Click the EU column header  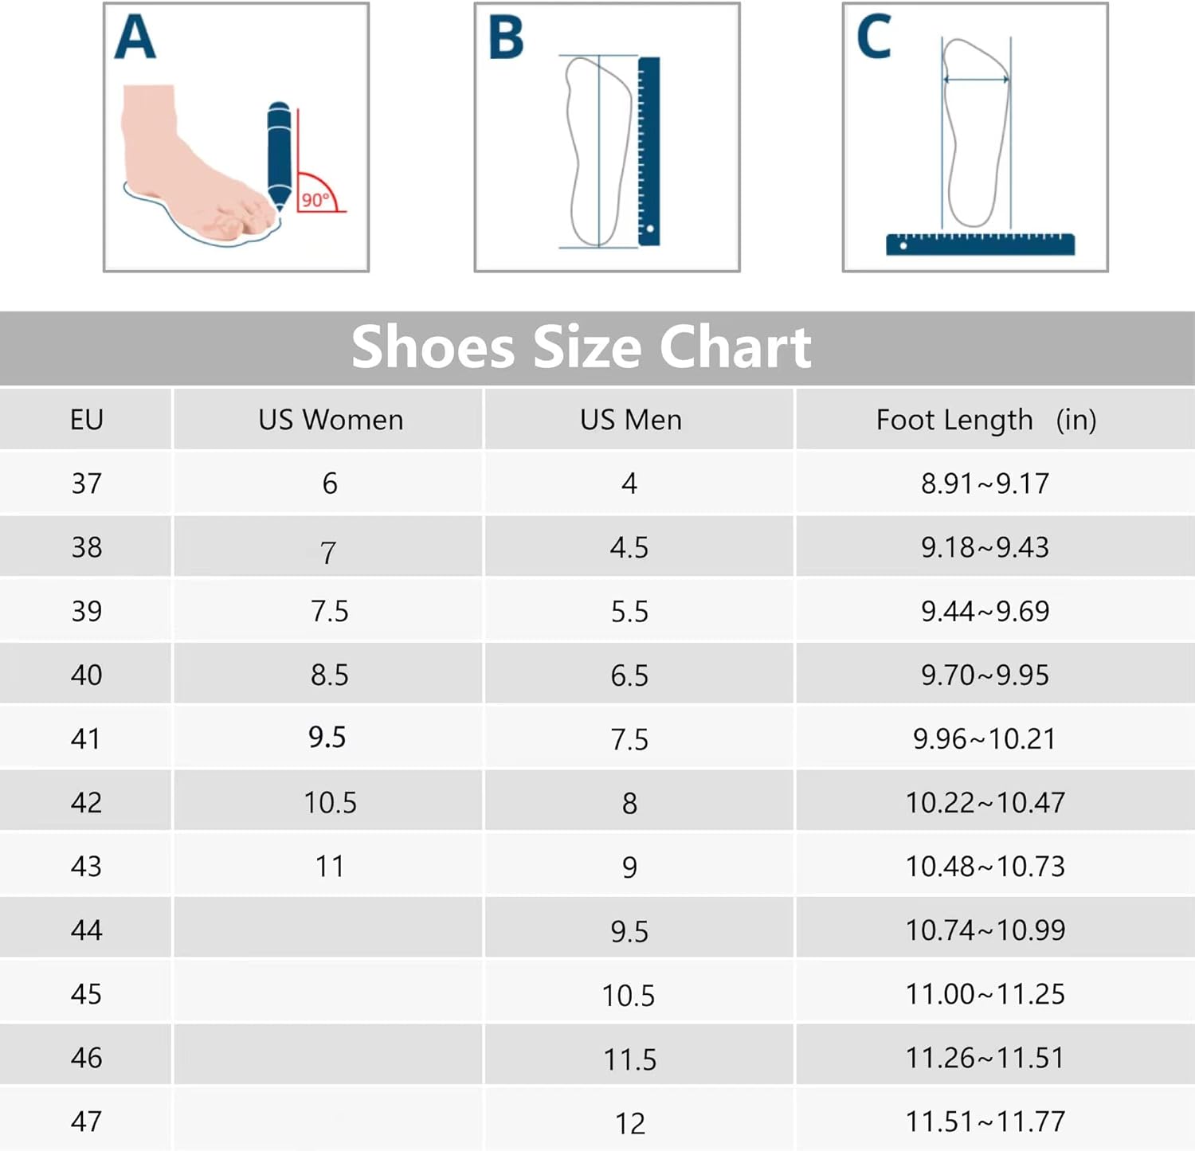point(86,420)
